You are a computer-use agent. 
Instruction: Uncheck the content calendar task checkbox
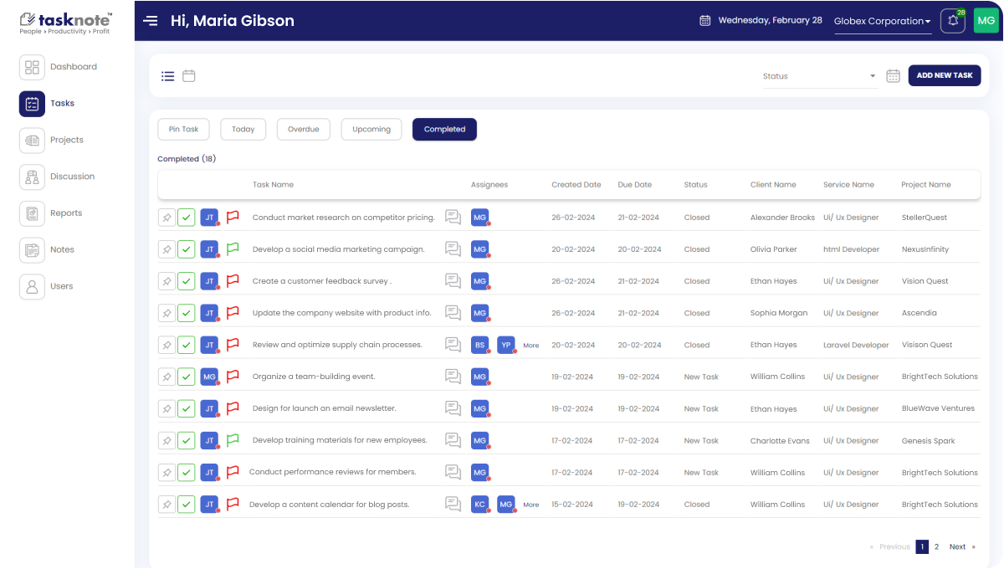187,505
